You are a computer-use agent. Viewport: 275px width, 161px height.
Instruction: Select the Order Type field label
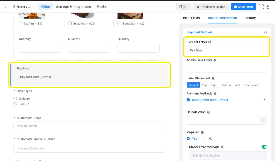tap(24, 91)
